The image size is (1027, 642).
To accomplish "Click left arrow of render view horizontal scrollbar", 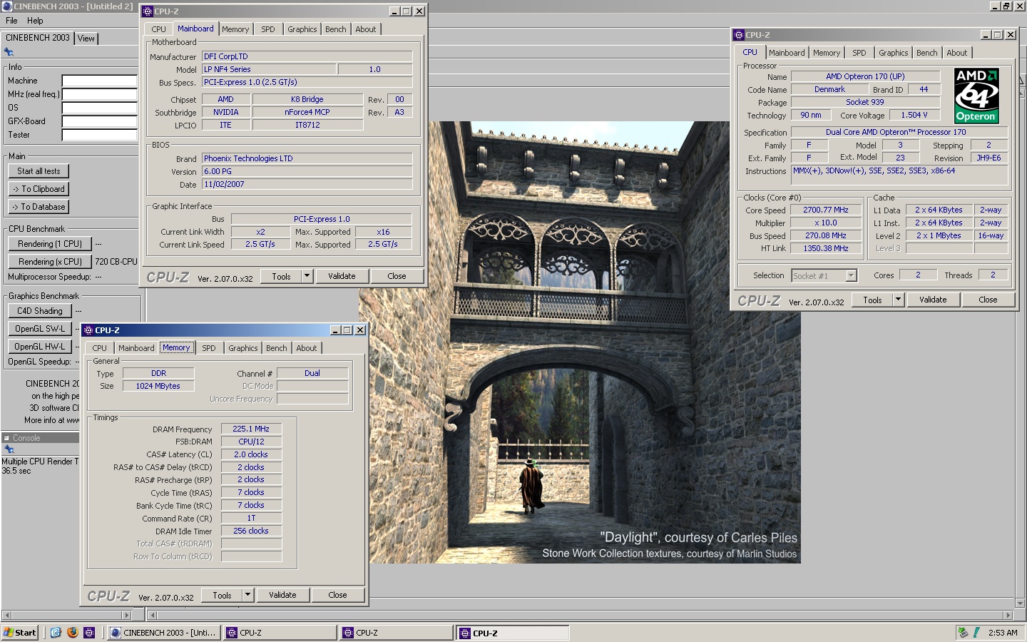I will (x=152, y=615).
